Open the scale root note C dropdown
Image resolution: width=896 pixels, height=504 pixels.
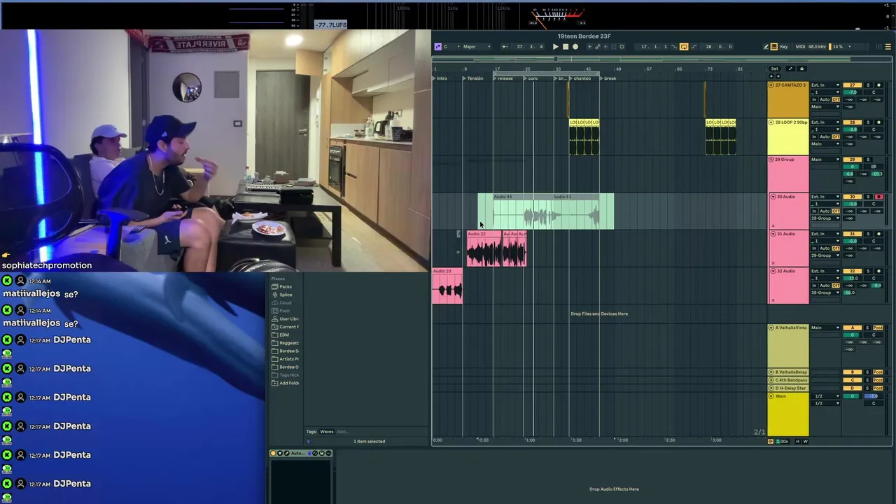(451, 47)
